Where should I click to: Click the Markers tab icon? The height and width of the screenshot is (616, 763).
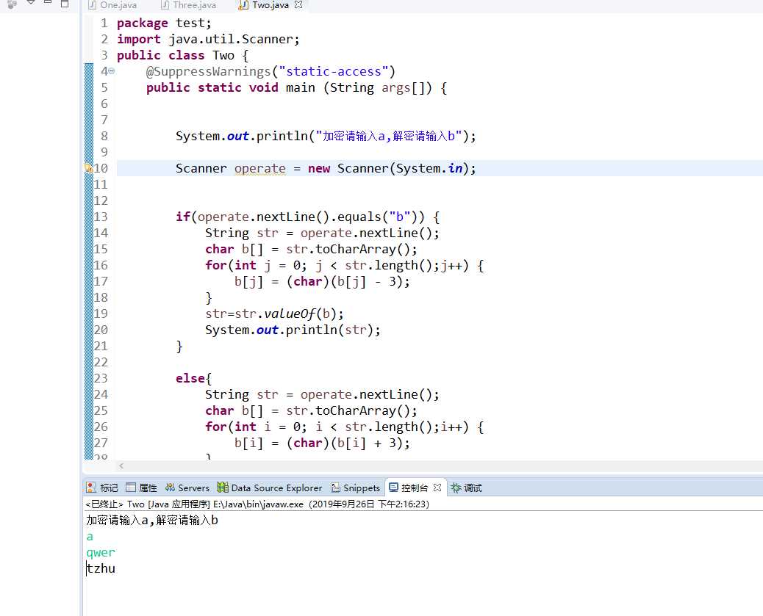[91, 488]
